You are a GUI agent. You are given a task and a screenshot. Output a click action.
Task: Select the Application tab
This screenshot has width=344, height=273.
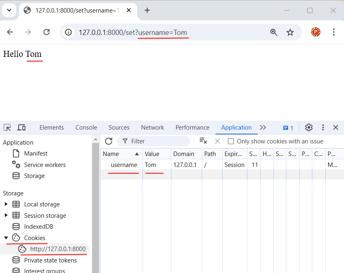236,128
